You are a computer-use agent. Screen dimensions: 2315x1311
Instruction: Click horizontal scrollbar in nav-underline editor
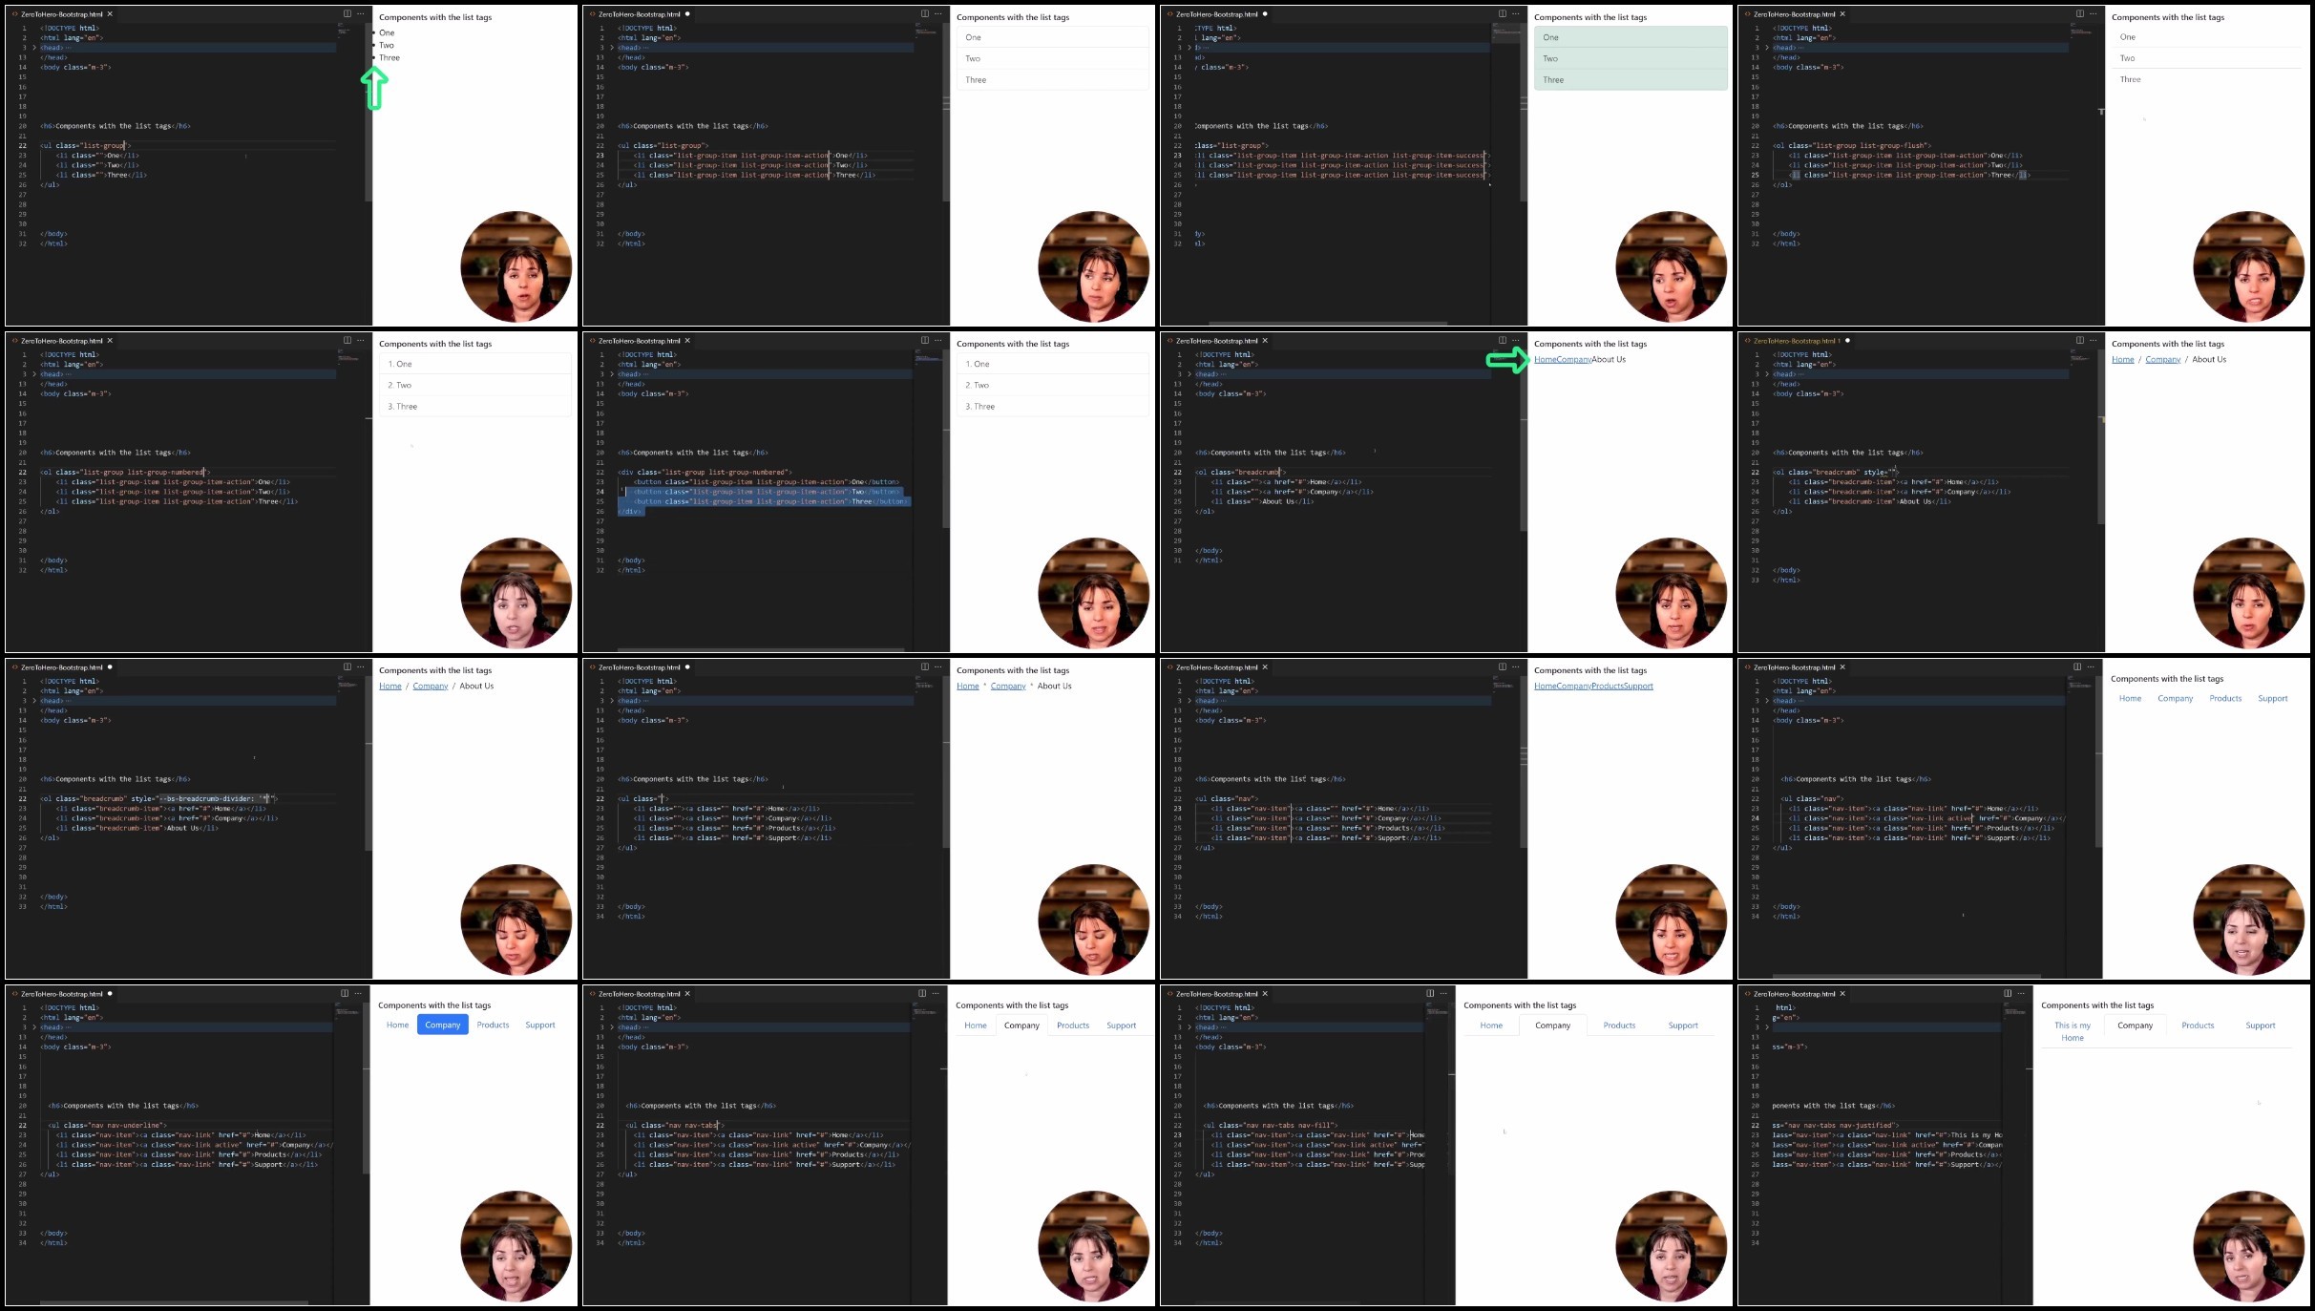174,1301
